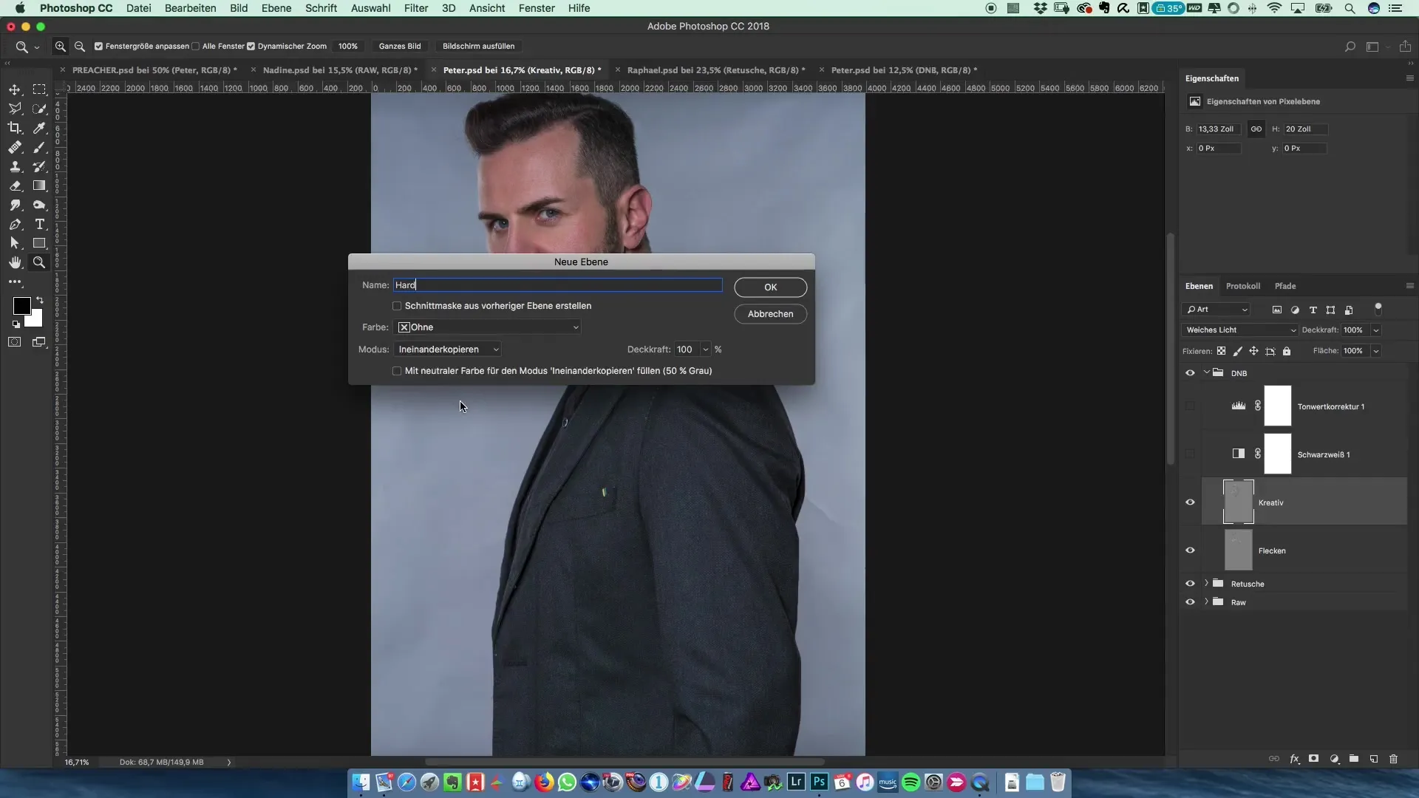This screenshot has height=798, width=1419.
Task: Hide the Flecken layer
Action: coord(1190,550)
